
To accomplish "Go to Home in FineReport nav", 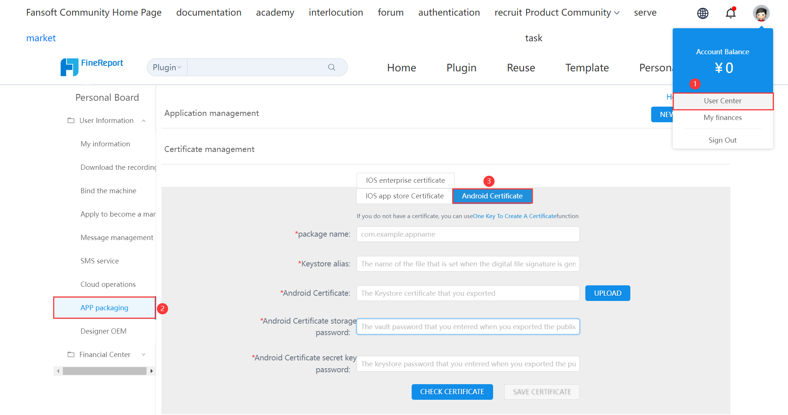I will (401, 68).
